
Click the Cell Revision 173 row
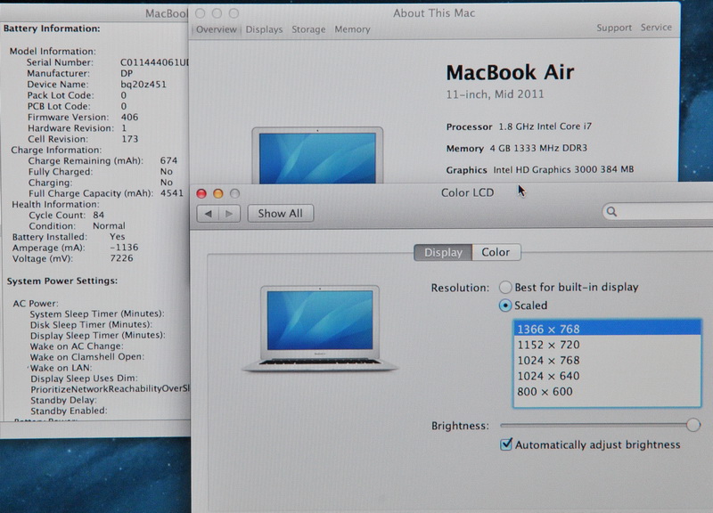83,139
